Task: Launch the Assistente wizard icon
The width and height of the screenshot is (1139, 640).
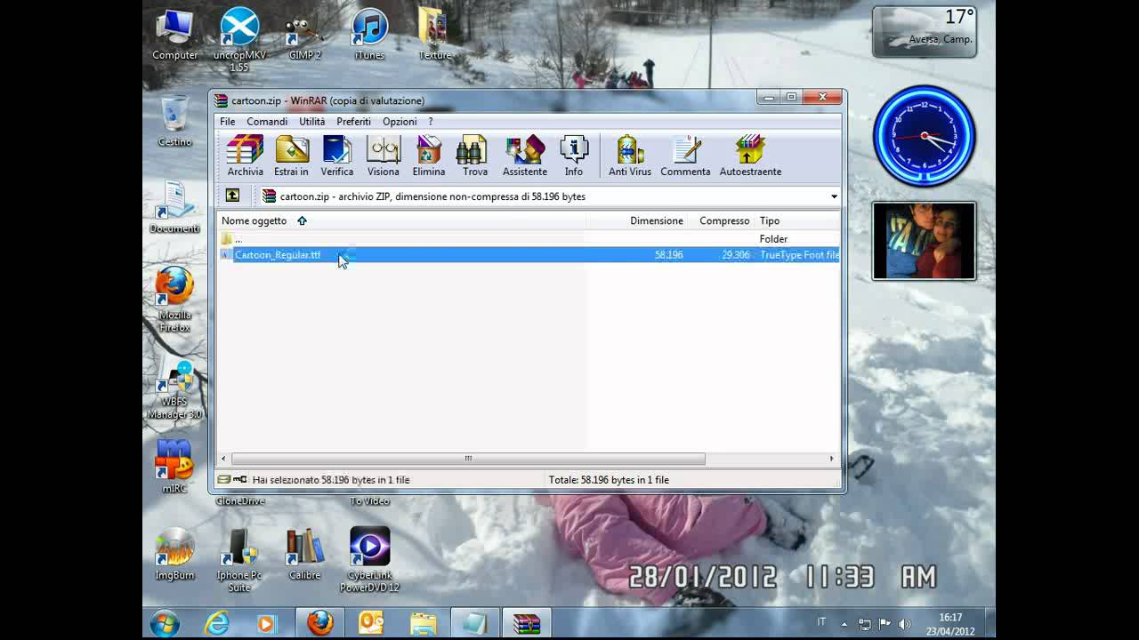Action: coord(525,156)
